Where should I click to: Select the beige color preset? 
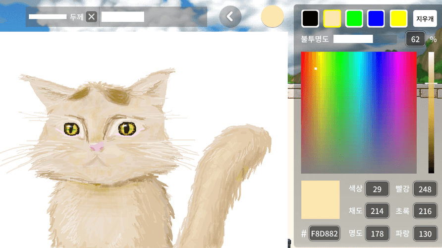point(332,19)
